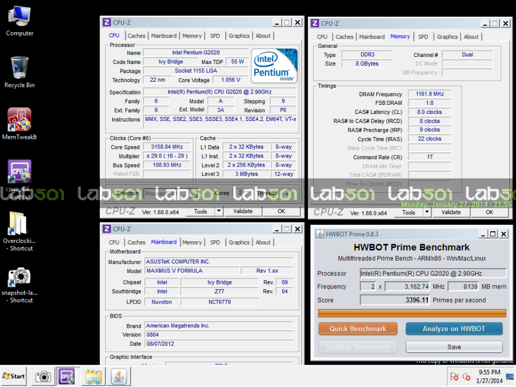516x387 pixels.
Task: Click the LPCIO value NCT6779
Action: pyautogui.click(x=219, y=302)
